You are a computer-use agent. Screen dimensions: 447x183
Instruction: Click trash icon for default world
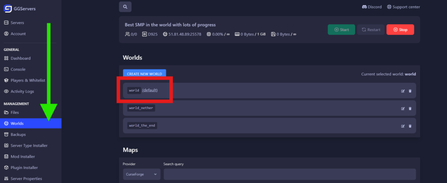point(410,91)
